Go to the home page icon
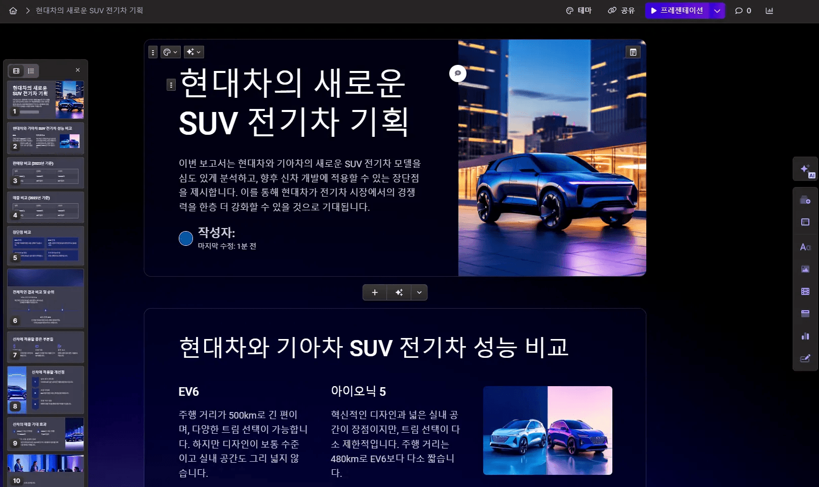The height and width of the screenshot is (487, 819). point(13,11)
